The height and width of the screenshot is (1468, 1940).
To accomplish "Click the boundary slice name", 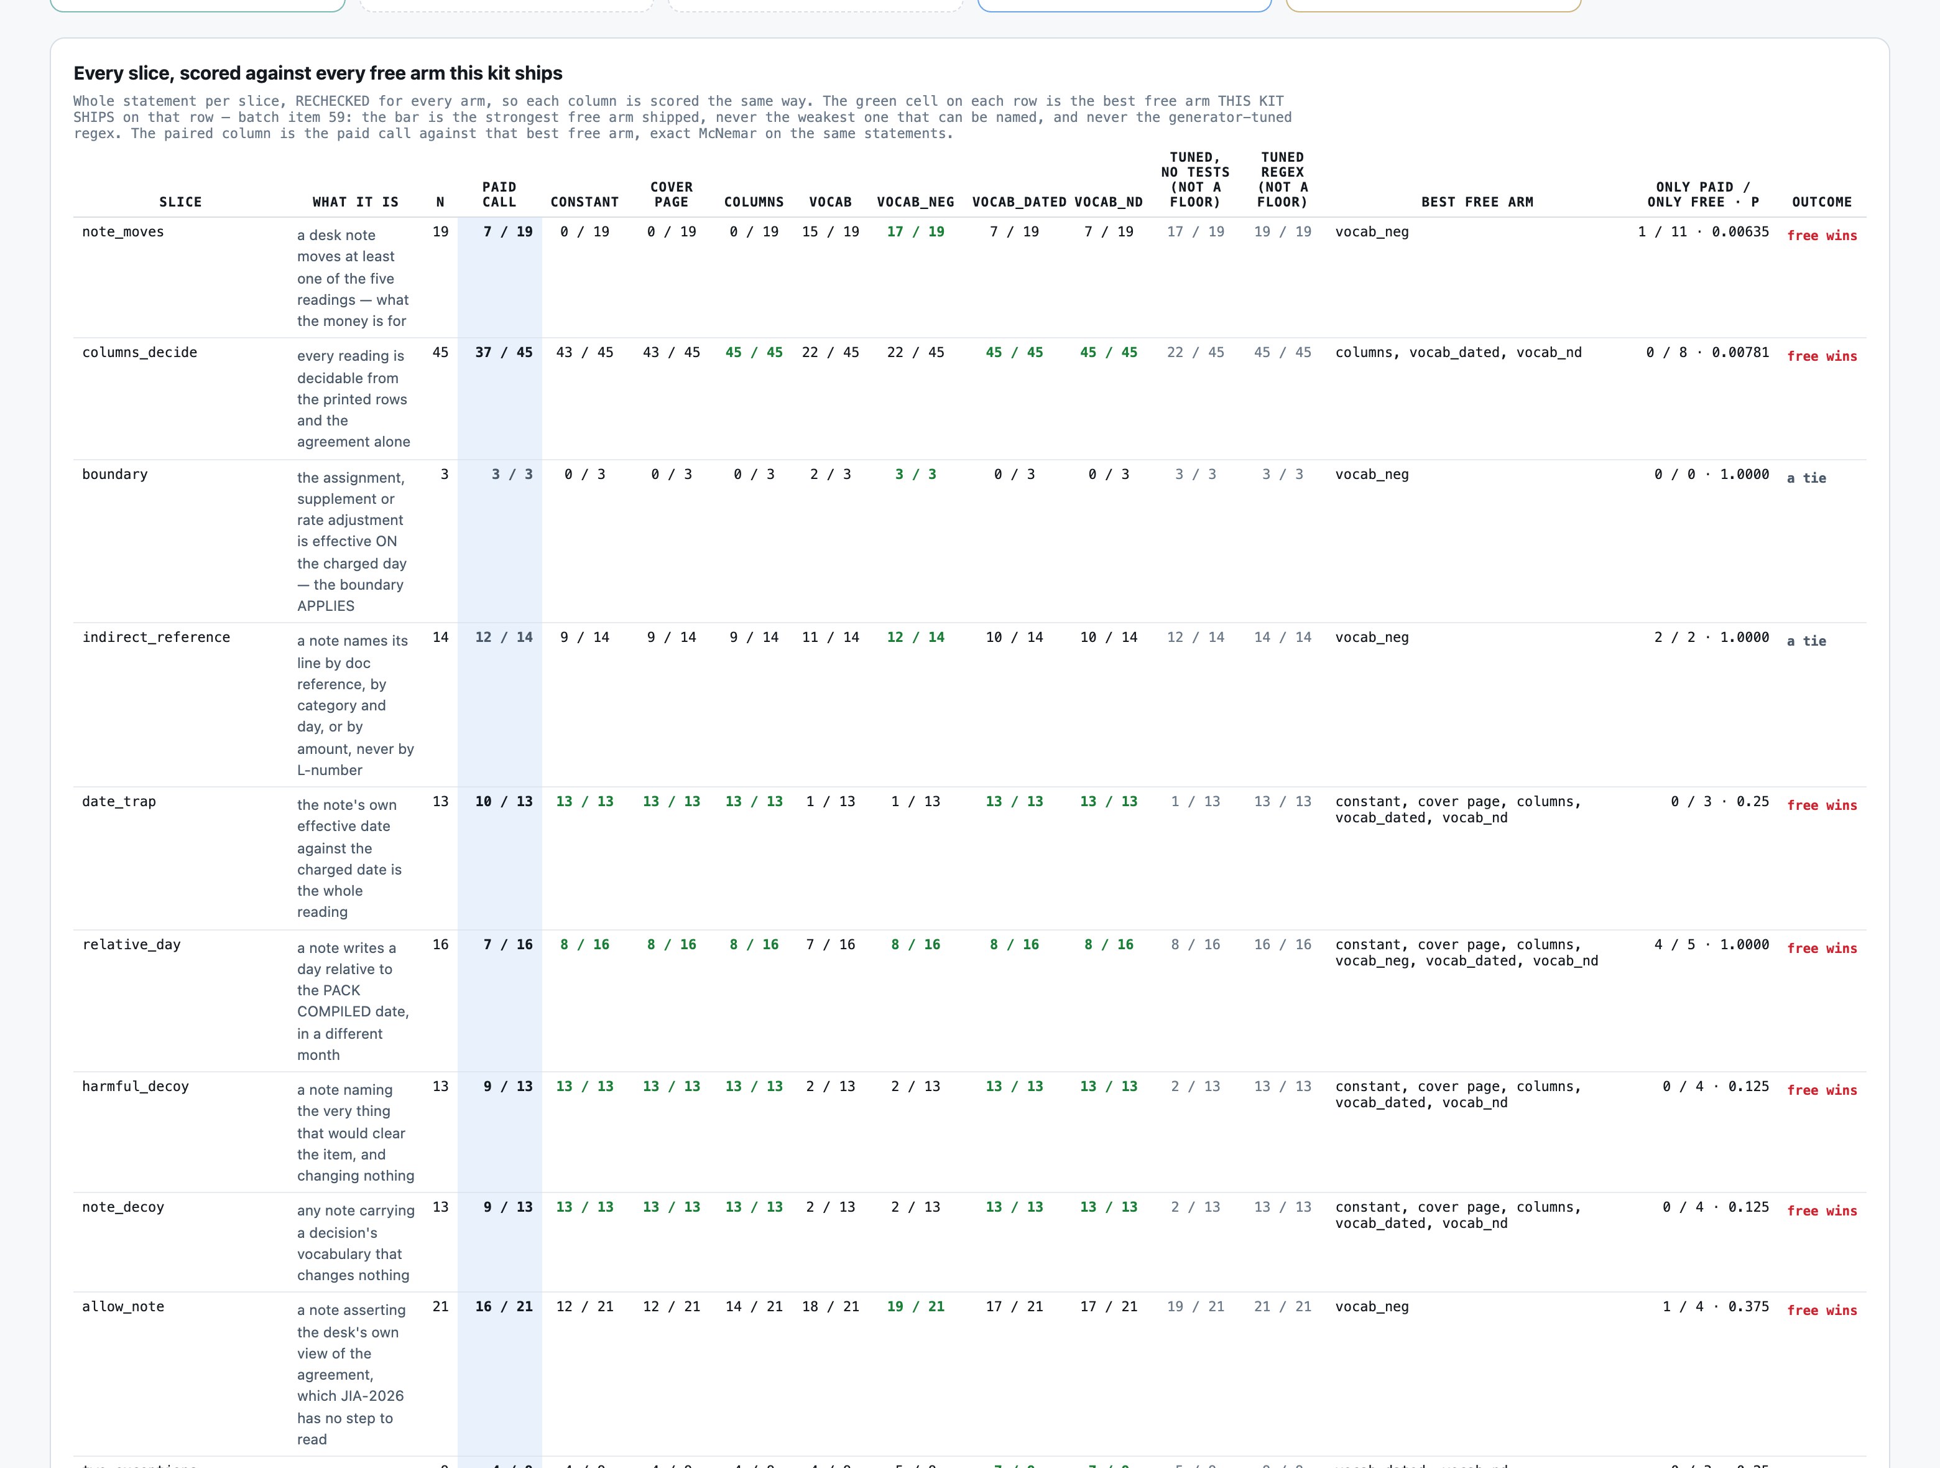I will [115, 474].
